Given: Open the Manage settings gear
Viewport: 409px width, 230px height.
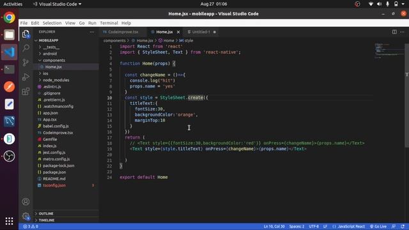Looking at the screenshot, I should 26,216.
